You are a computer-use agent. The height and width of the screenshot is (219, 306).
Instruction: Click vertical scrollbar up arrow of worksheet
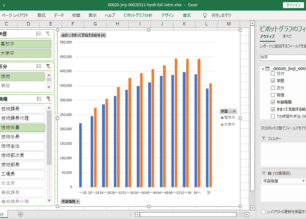[252, 23]
